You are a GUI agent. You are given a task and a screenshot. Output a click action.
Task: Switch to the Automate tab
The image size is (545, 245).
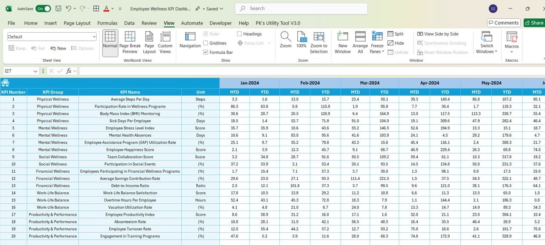pos(192,23)
